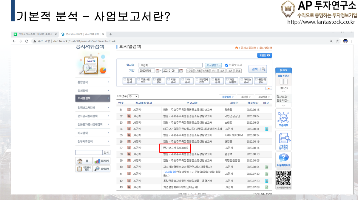
Task: Click the 회사명 input containing LG전자
Action: pos(171,65)
